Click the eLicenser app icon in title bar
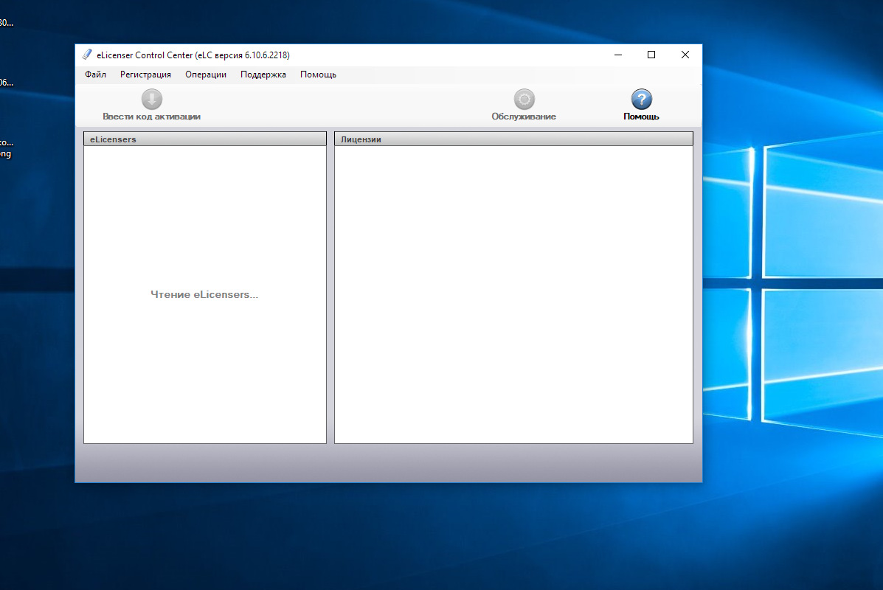Image resolution: width=883 pixels, height=590 pixels. [87, 55]
